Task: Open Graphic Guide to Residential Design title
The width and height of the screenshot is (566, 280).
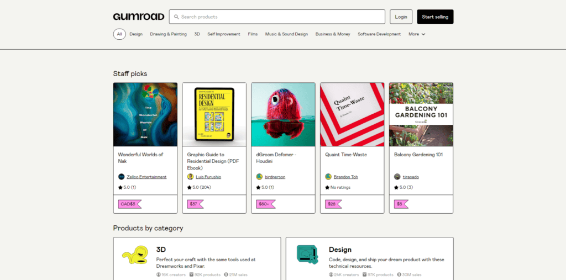Action: point(213,161)
